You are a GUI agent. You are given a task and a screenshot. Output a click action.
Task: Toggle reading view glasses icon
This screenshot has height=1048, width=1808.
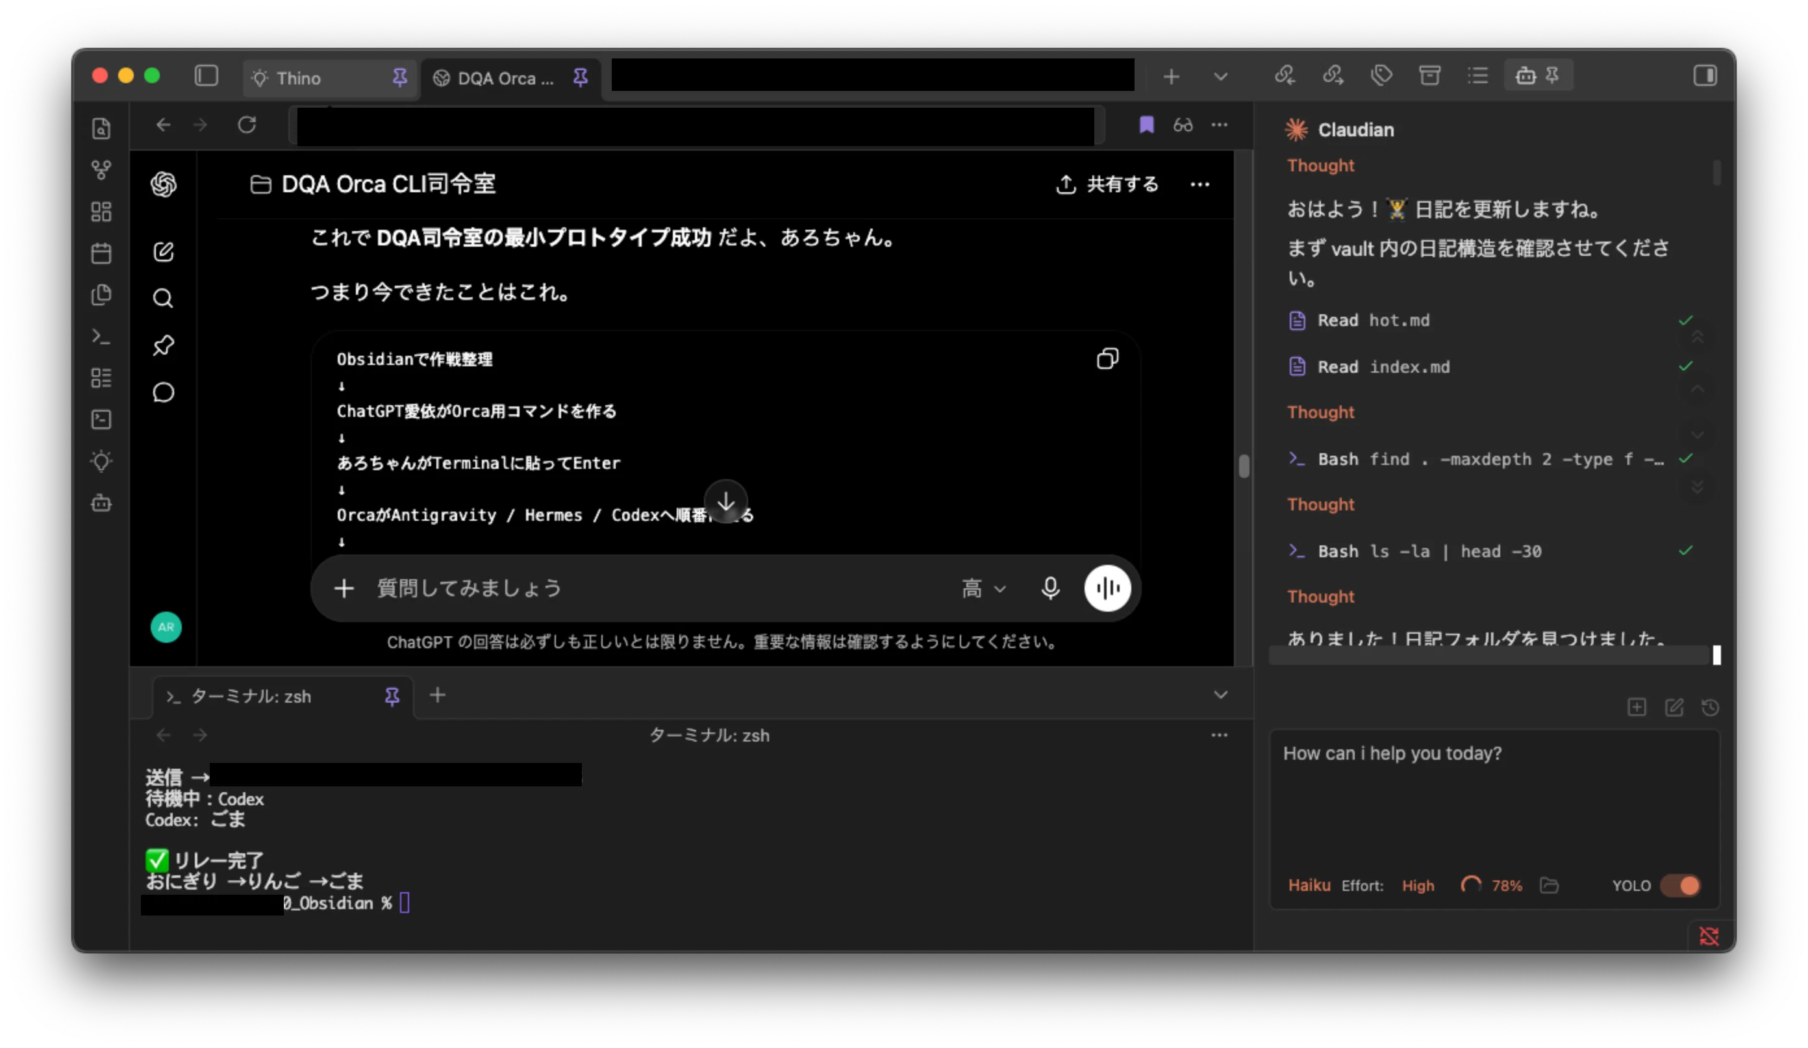coord(1183,125)
